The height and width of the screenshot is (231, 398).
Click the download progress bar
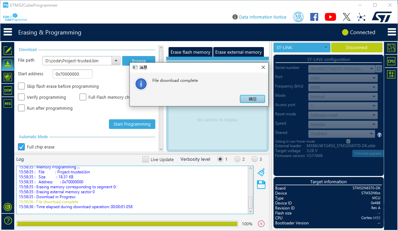point(127,224)
